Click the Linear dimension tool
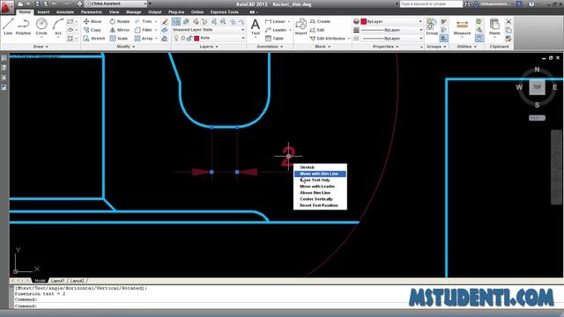The image size is (564, 317). click(276, 21)
